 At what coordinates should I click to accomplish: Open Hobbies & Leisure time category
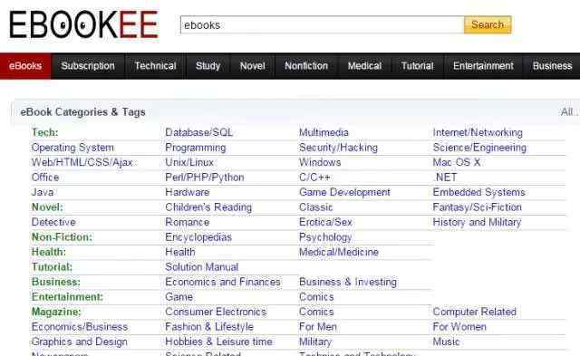pyautogui.click(x=218, y=342)
